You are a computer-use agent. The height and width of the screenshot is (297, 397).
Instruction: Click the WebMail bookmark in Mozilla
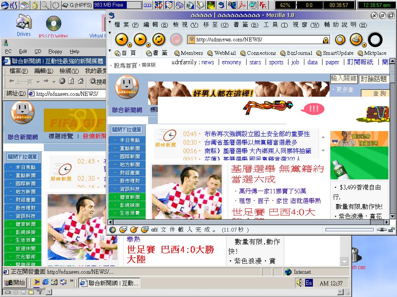click(221, 53)
